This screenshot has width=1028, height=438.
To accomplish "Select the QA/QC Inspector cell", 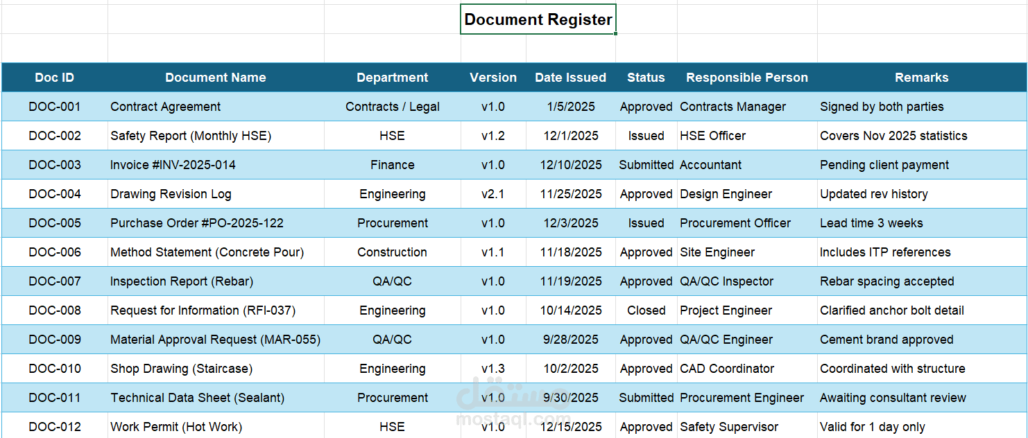I will (x=747, y=281).
